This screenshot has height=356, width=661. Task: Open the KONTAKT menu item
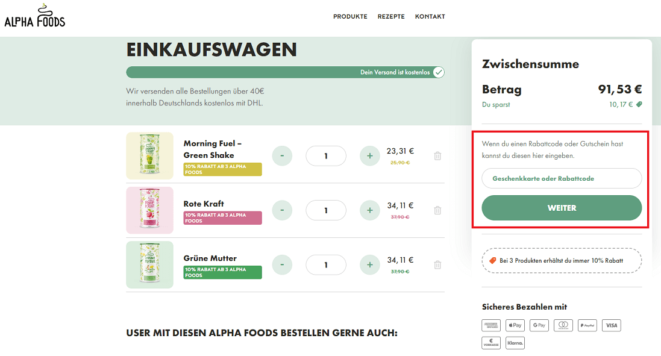click(430, 16)
